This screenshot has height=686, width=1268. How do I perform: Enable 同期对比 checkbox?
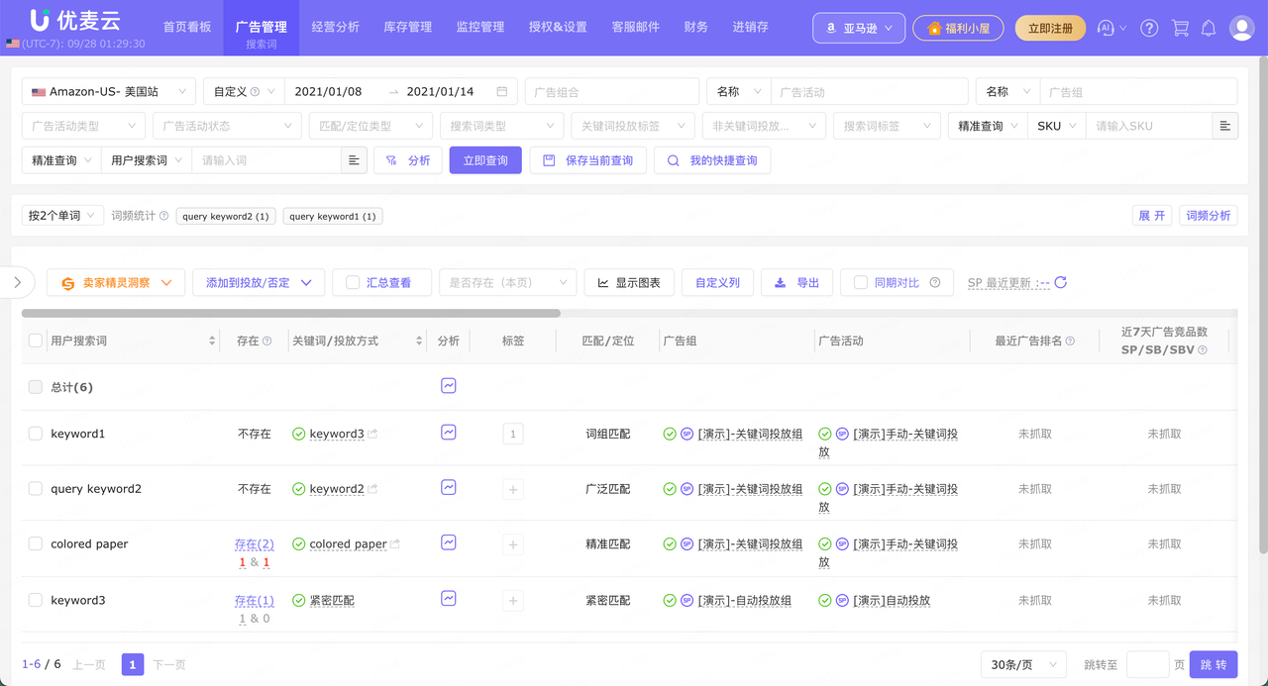(861, 282)
